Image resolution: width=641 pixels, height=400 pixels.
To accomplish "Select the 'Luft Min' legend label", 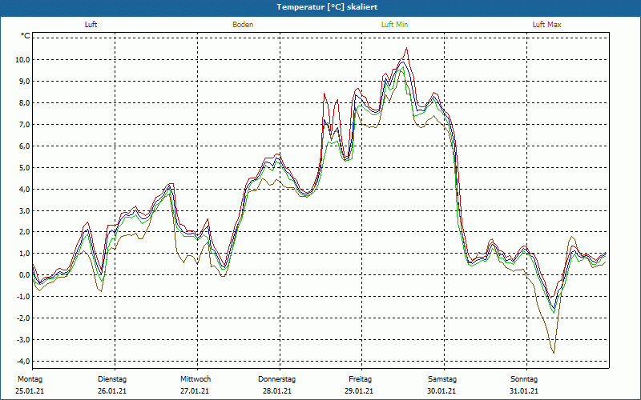I will 394,25.
